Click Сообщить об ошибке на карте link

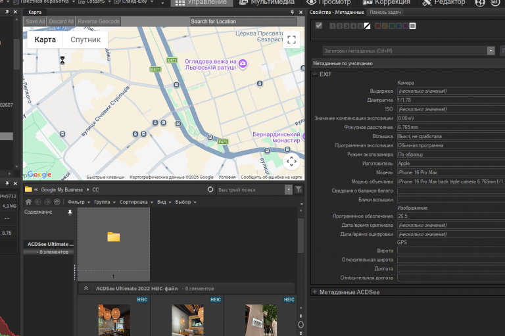pos(271,177)
